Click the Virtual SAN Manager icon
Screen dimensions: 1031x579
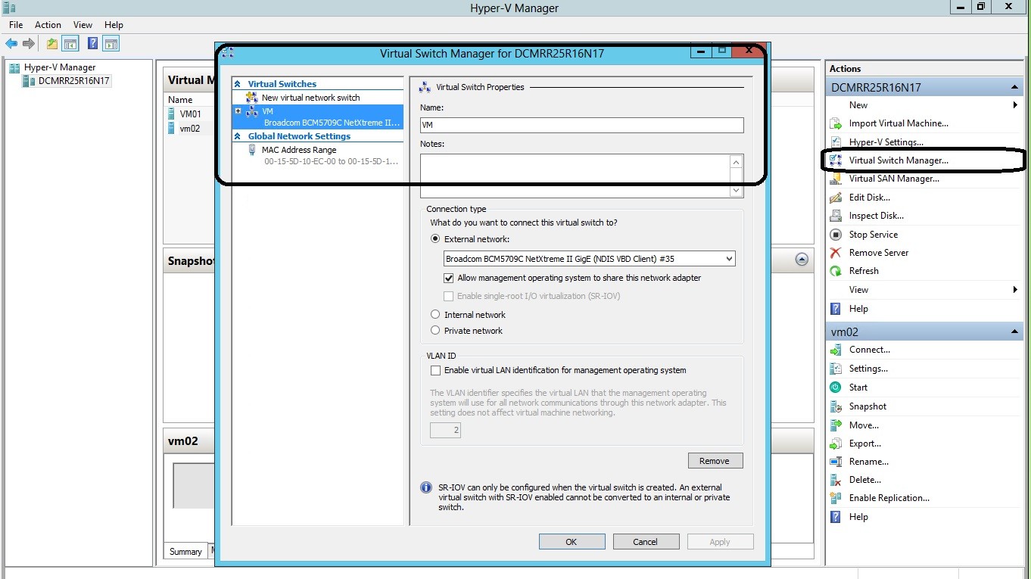click(836, 179)
